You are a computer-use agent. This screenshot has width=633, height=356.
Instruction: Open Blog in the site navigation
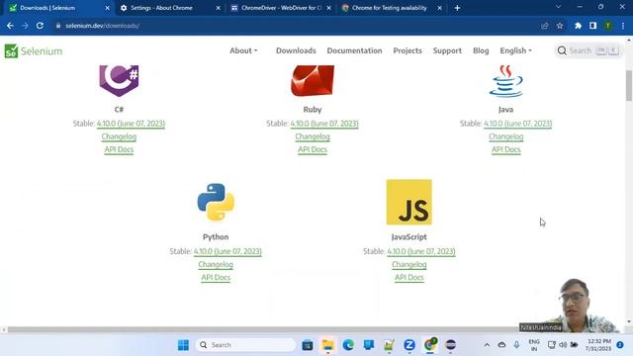(x=481, y=50)
